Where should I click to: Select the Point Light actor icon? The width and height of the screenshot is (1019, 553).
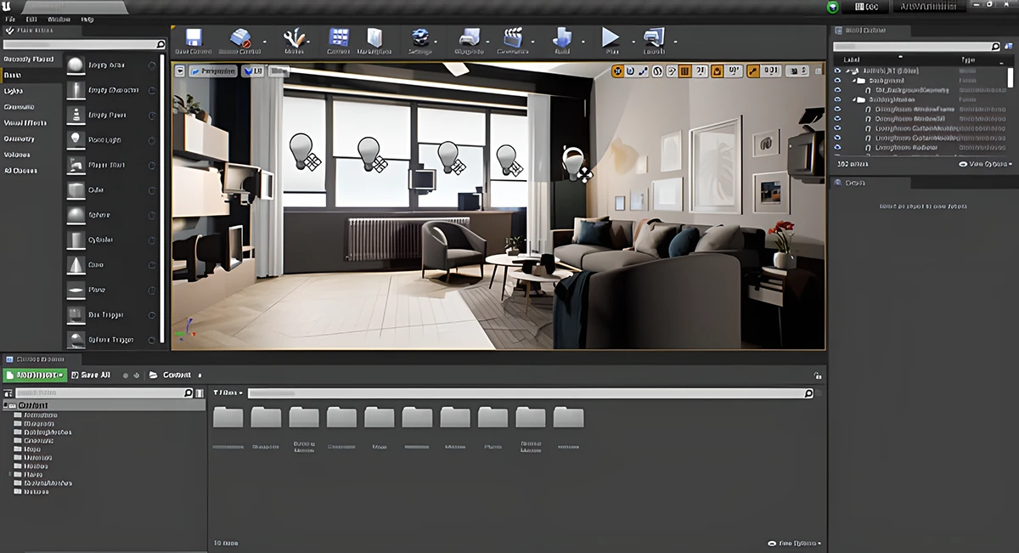click(x=76, y=140)
